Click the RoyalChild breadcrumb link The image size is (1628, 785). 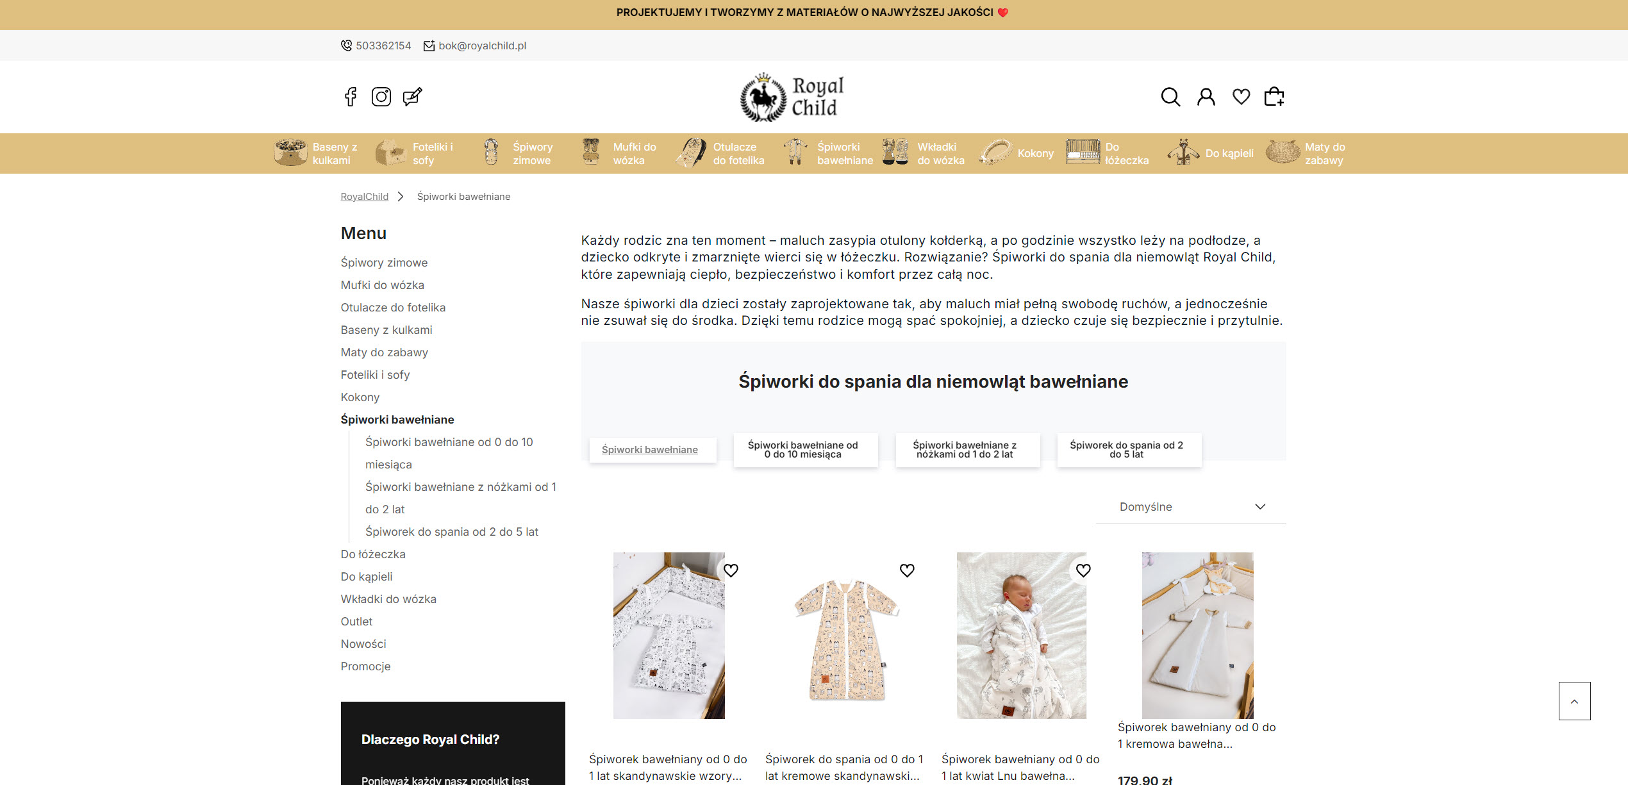364,197
